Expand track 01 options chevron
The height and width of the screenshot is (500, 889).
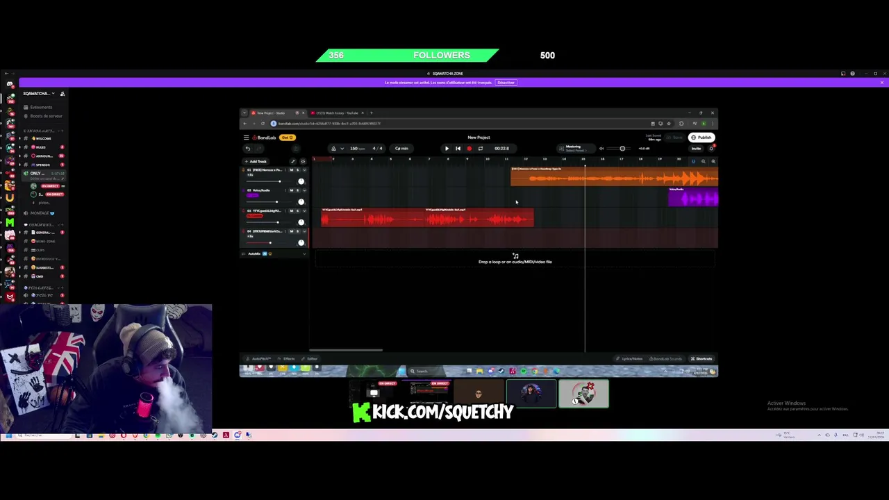click(x=304, y=170)
